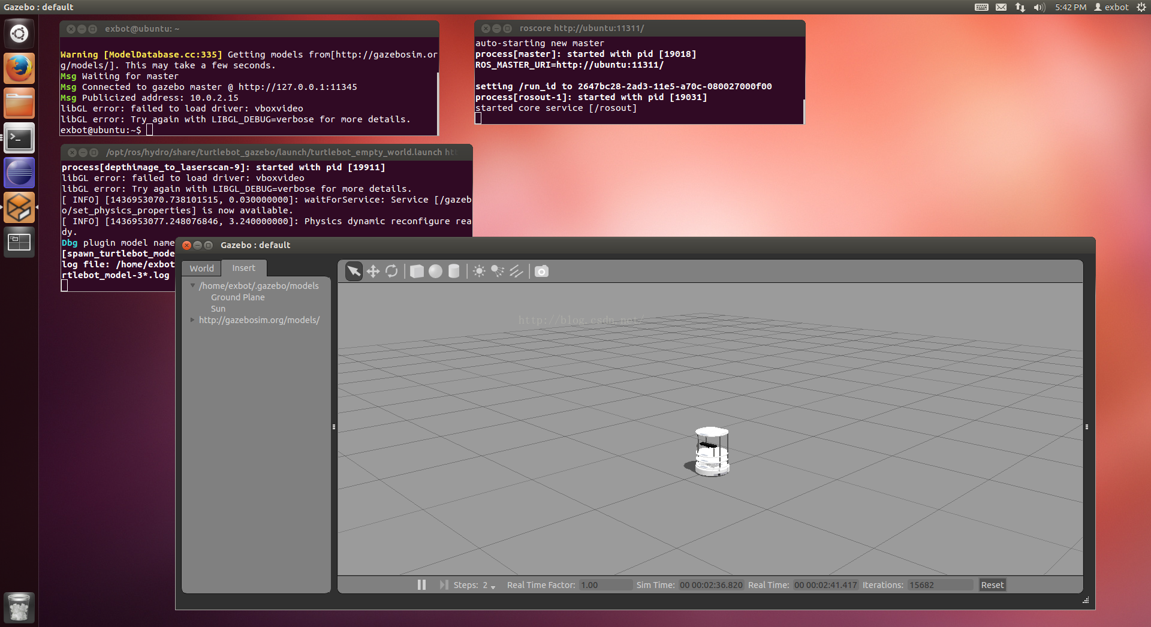The width and height of the screenshot is (1151, 627).
Task: Close the Gazebo : default window
Action: [x=187, y=245]
